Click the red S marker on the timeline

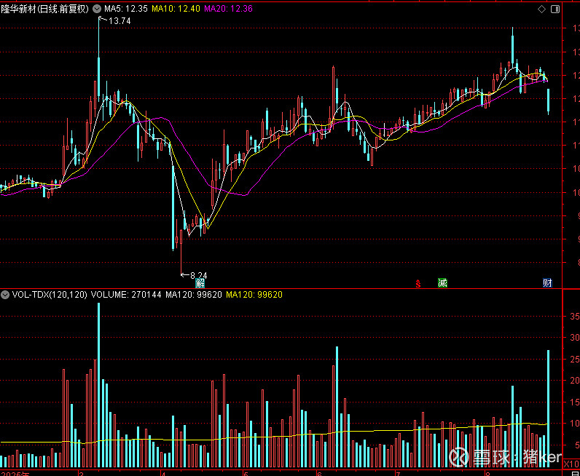[418, 283]
